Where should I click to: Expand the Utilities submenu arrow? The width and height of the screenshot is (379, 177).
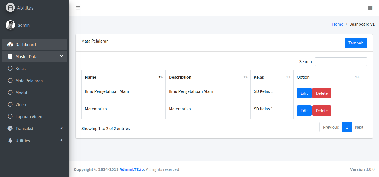[x=62, y=140]
